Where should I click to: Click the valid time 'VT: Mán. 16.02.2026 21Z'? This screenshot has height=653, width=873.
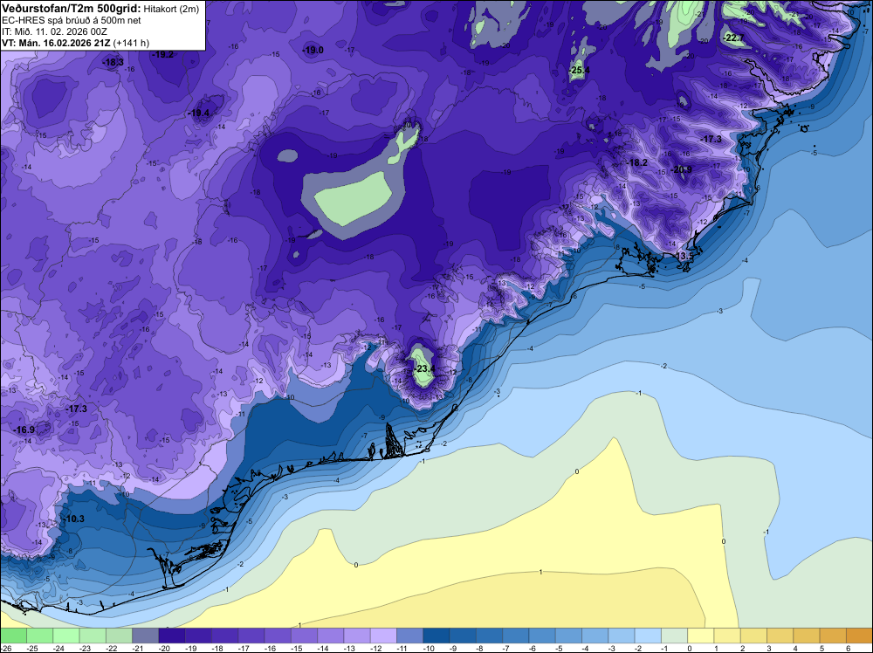pos(56,43)
